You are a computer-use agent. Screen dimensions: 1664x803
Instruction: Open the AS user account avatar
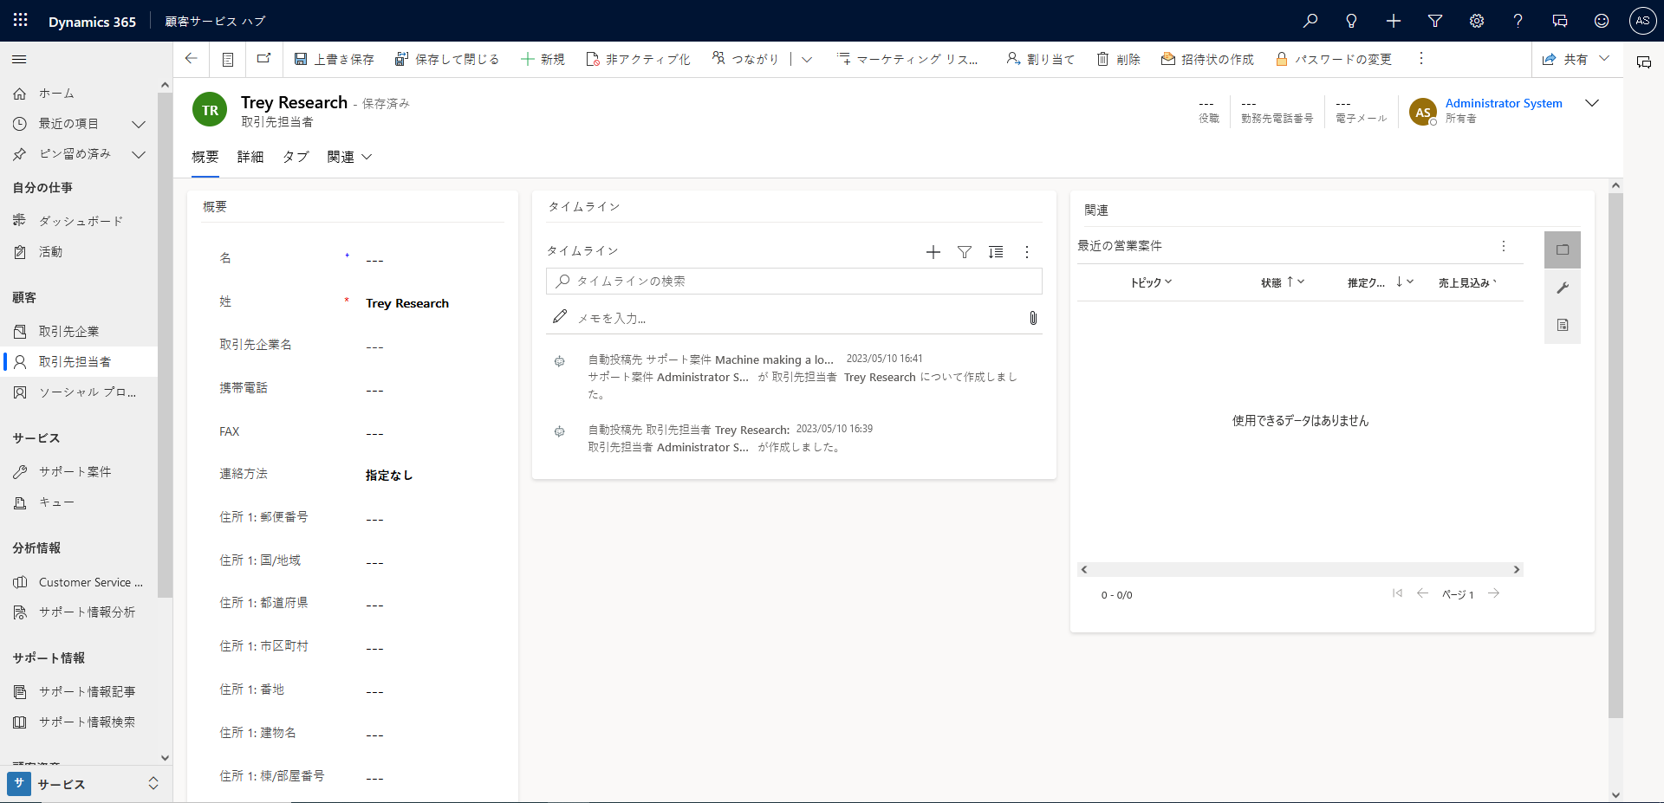coord(1642,21)
